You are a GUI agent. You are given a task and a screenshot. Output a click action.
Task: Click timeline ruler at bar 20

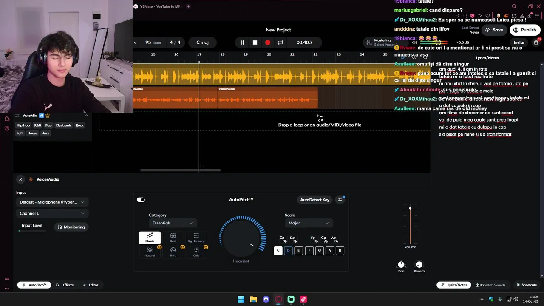pos(269,54)
